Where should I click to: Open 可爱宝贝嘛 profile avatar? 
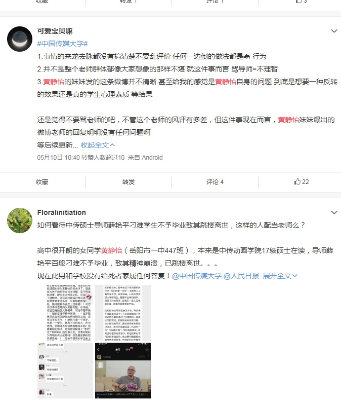(20, 39)
